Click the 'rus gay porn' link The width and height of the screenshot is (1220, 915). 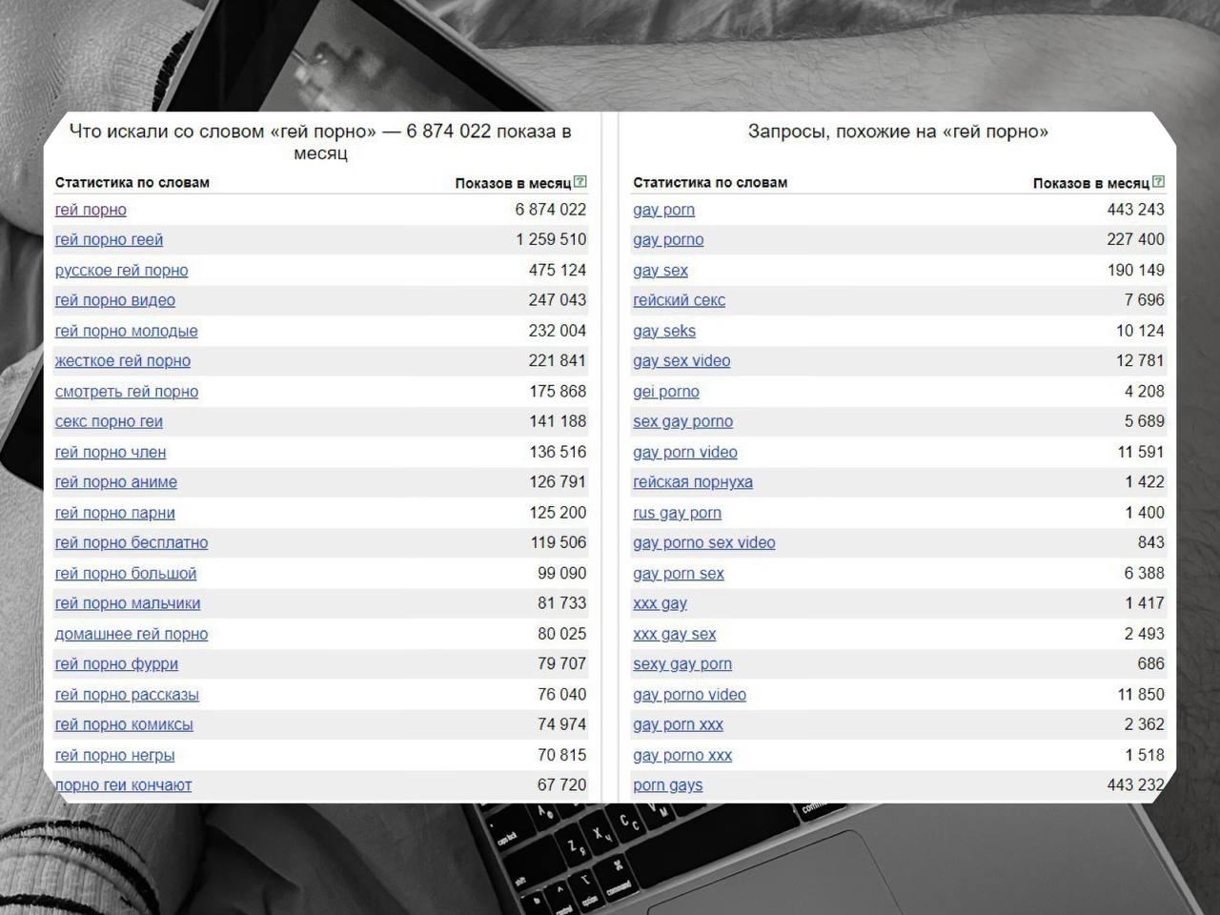[677, 513]
